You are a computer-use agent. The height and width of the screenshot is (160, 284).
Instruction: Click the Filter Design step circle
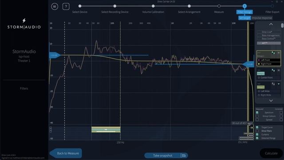click(x=245, y=6)
